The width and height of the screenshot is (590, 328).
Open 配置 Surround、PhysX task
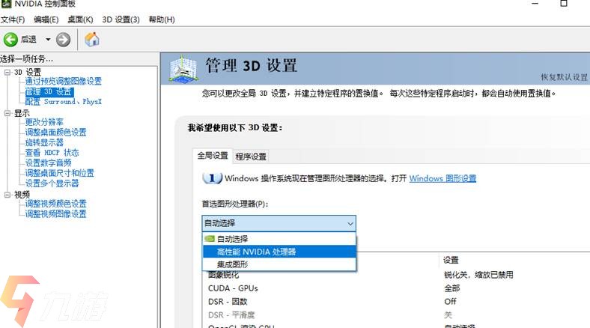coord(63,102)
